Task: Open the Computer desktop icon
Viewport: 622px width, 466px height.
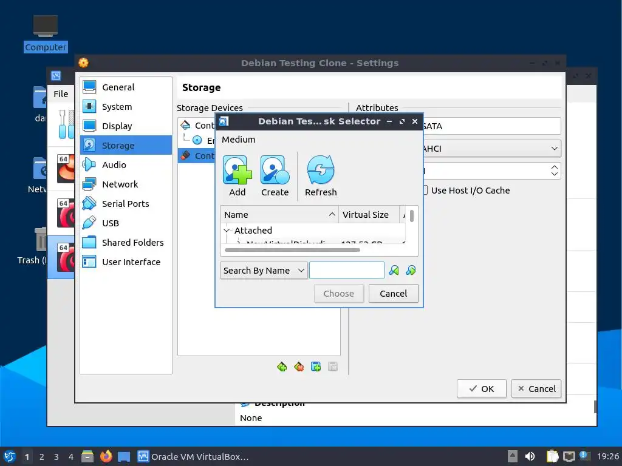Action: 45,33
